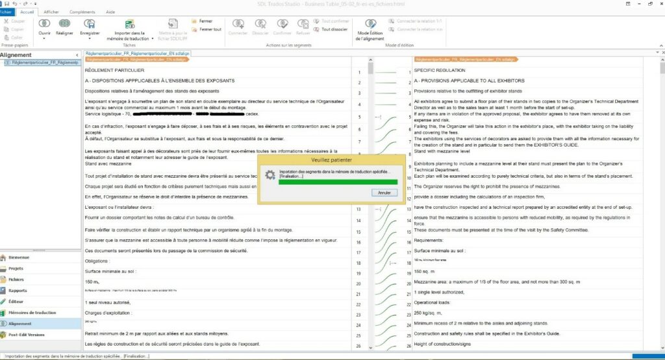Click source segment '1 seul niveau autorisé,'

[108, 303]
